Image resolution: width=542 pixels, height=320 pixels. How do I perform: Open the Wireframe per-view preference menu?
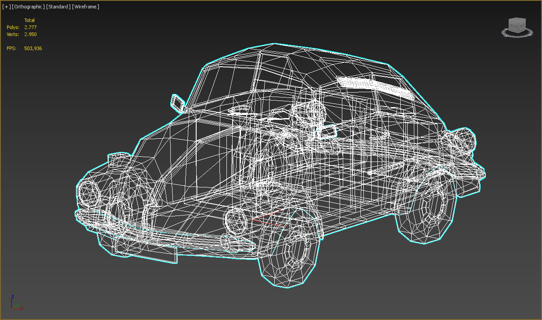(x=86, y=7)
